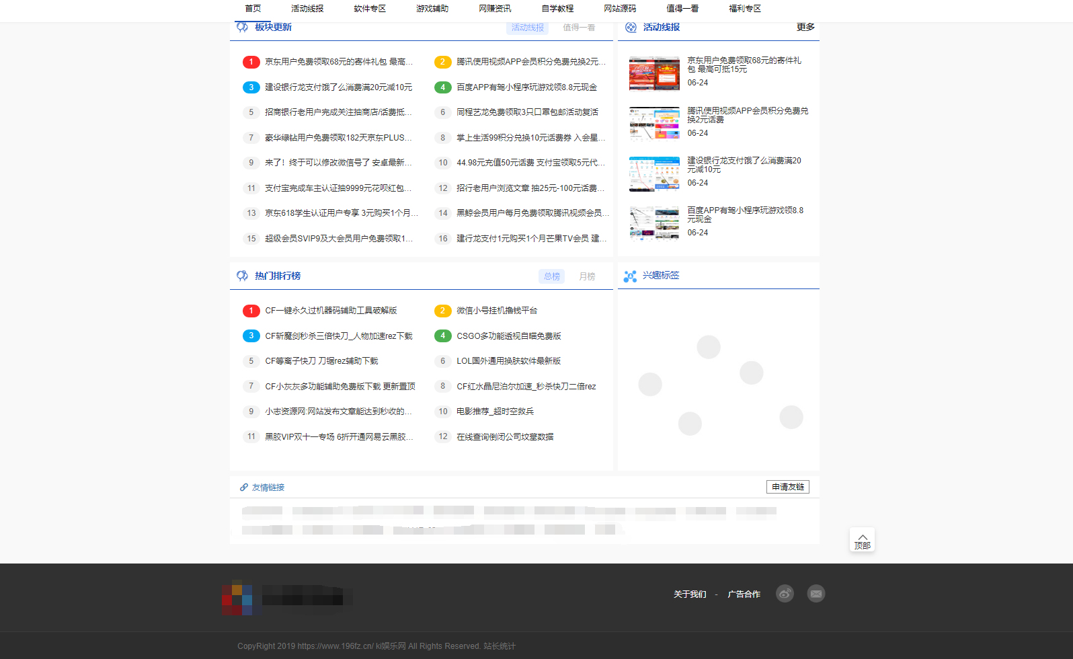The image size is (1073, 659).
Task: Open CF红水晶尼泊尔加速 ranking entry
Action: coord(526,387)
